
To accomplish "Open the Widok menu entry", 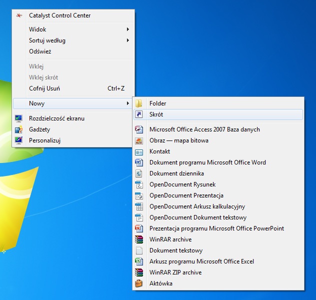I will (x=73, y=29).
